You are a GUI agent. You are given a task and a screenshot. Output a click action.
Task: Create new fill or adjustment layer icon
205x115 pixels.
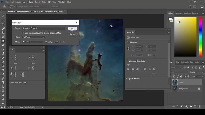click(x=186, y=106)
